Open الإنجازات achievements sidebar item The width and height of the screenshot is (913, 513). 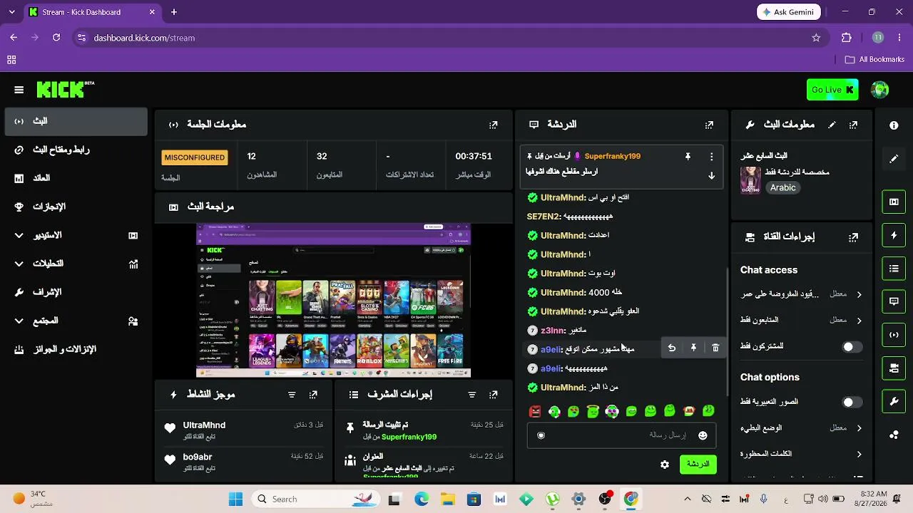click(76, 207)
